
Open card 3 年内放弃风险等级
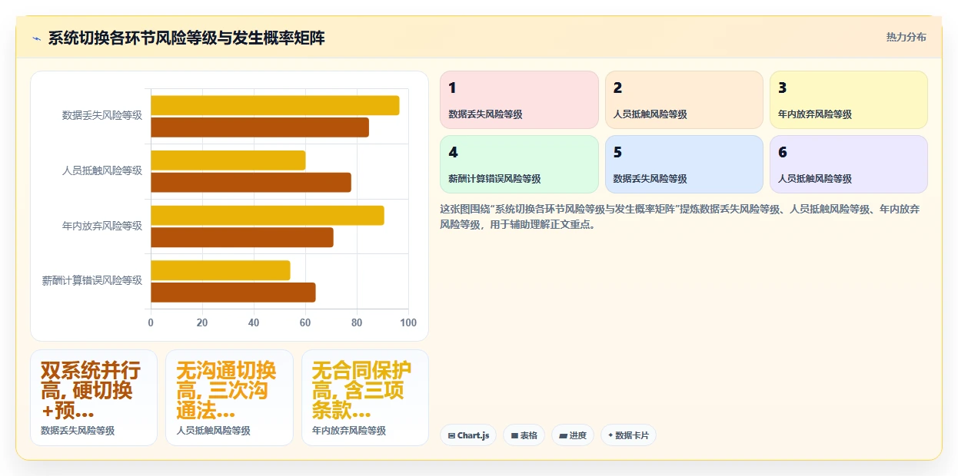[x=849, y=100]
